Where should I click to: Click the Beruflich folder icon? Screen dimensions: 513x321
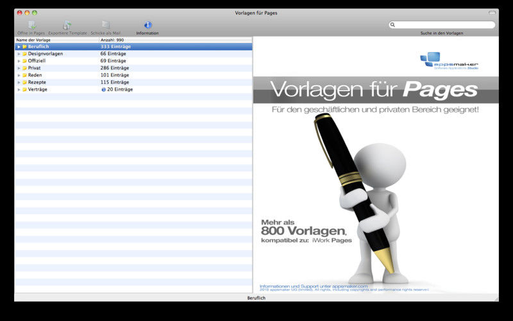[24, 47]
